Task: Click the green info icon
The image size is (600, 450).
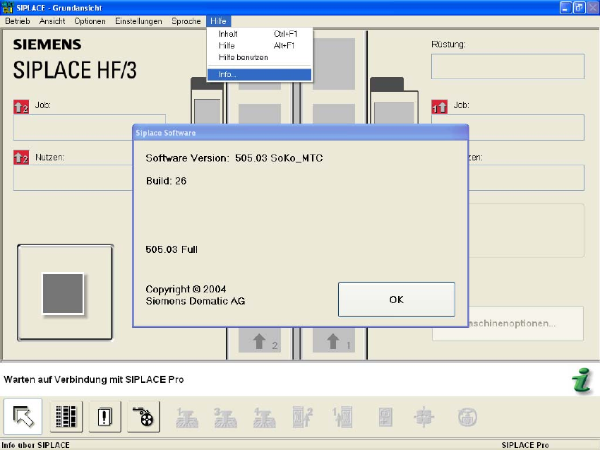Action: click(x=582, y=380)
